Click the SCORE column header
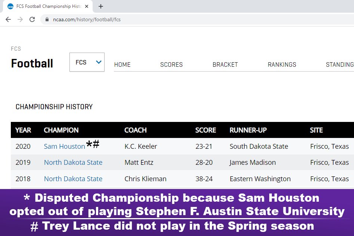Image resolution: width=354 pixels, height=236 pixels. point(205,130)
